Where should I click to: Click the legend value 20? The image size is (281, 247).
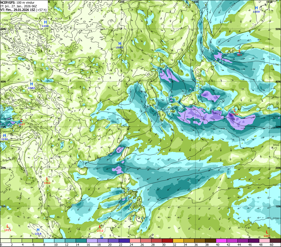[110, 245]
